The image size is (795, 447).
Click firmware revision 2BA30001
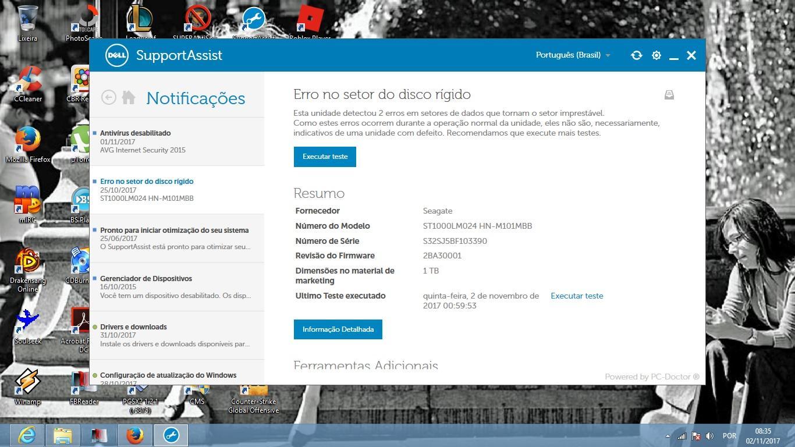click(x=442, y=256)
